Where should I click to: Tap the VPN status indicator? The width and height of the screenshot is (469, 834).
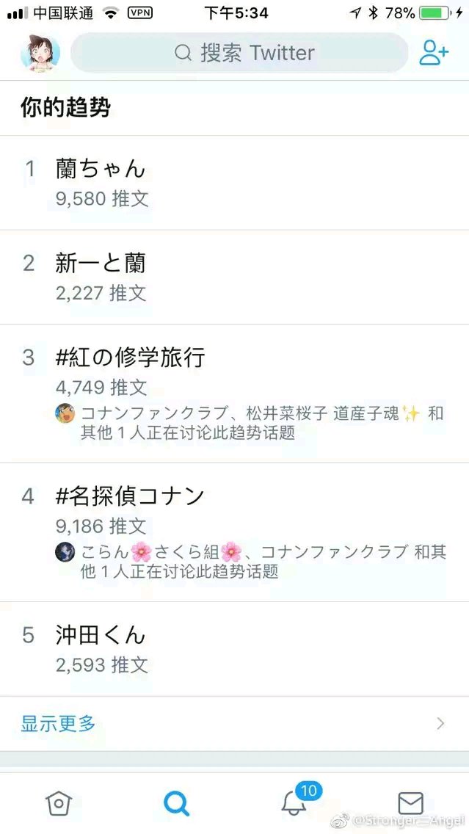pyautogui.click(x=140, y=13)
